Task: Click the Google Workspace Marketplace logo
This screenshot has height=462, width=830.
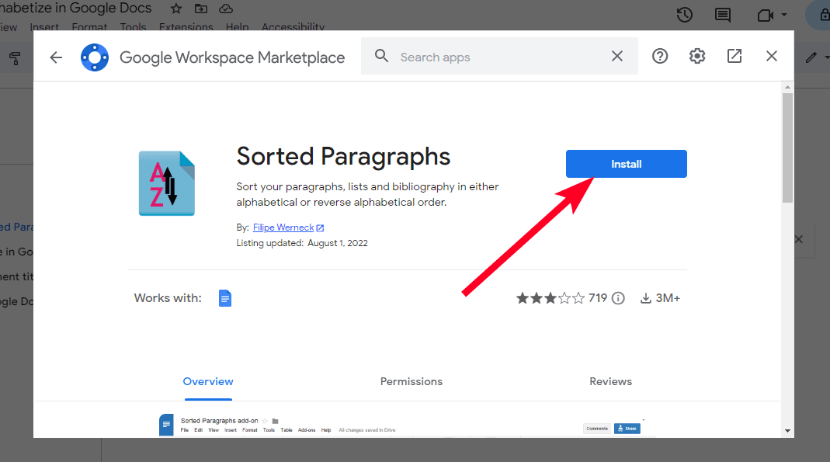Action: (x=94, y=56)
